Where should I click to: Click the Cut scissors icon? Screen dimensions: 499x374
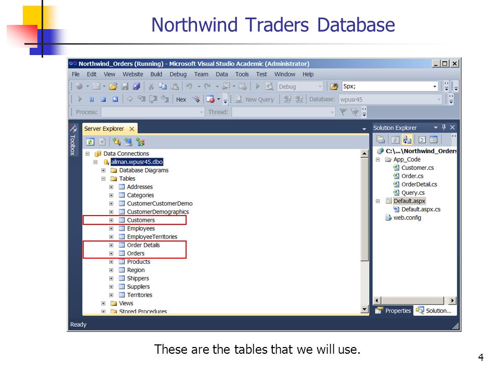click(151, 87)
